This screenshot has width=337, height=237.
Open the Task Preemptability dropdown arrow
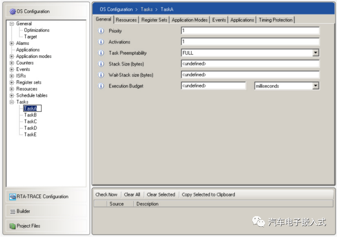point(315,53)
